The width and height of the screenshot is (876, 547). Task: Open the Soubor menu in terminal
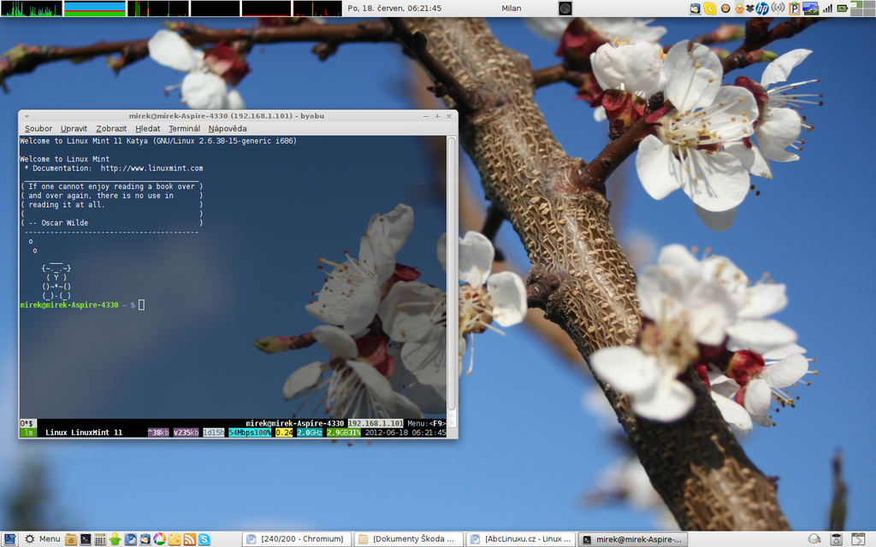38,128
